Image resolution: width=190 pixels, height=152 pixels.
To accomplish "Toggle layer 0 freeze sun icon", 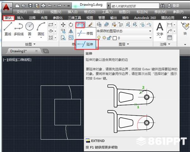I will pyautogui.click(x=104, y=38).
